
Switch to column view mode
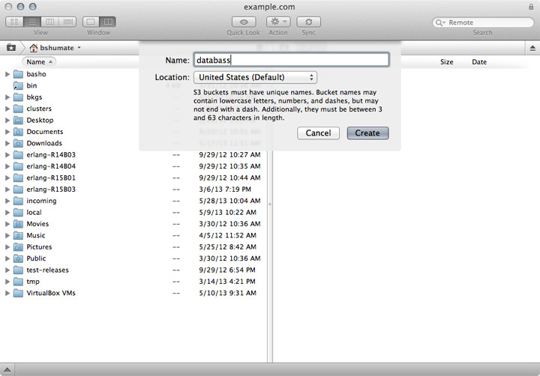[x=50, y=22]
